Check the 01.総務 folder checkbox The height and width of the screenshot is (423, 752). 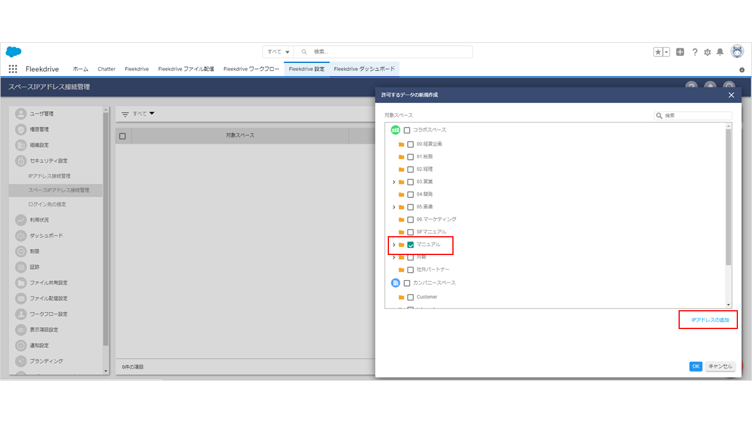point(411,157)
